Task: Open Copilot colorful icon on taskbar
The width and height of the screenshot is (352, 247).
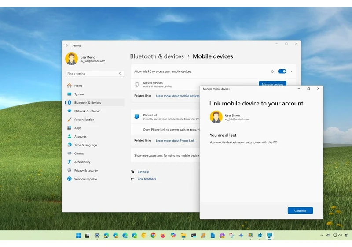Action: [173, 236]
